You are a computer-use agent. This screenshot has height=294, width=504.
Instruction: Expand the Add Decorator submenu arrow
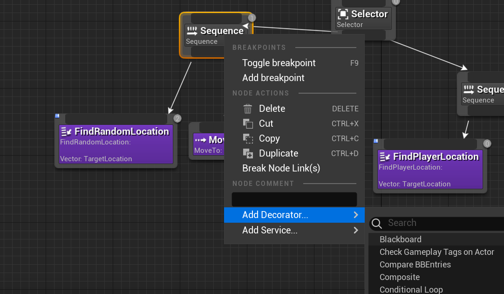click(x=356, y=215)
